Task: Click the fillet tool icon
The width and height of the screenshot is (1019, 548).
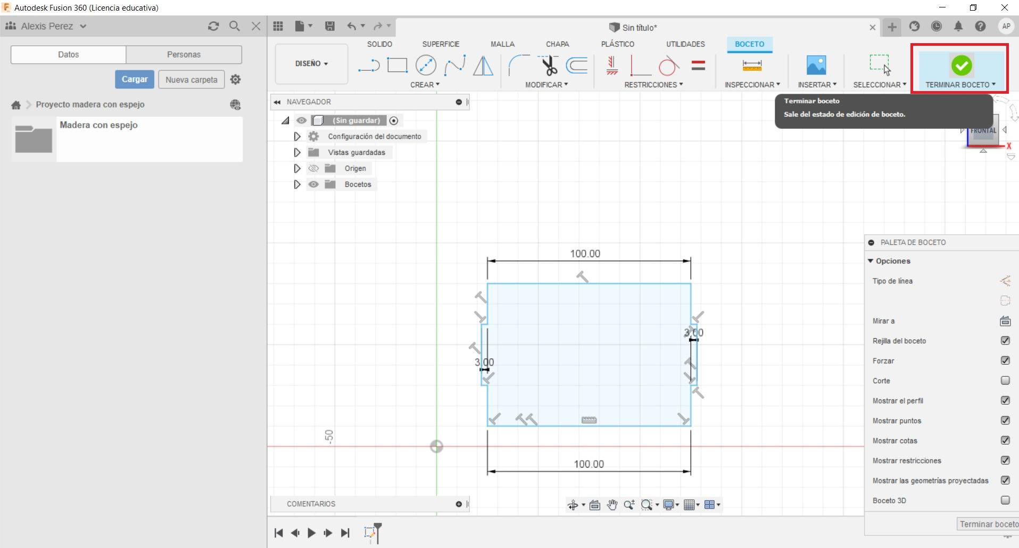Action: click(x=518, y=66)
